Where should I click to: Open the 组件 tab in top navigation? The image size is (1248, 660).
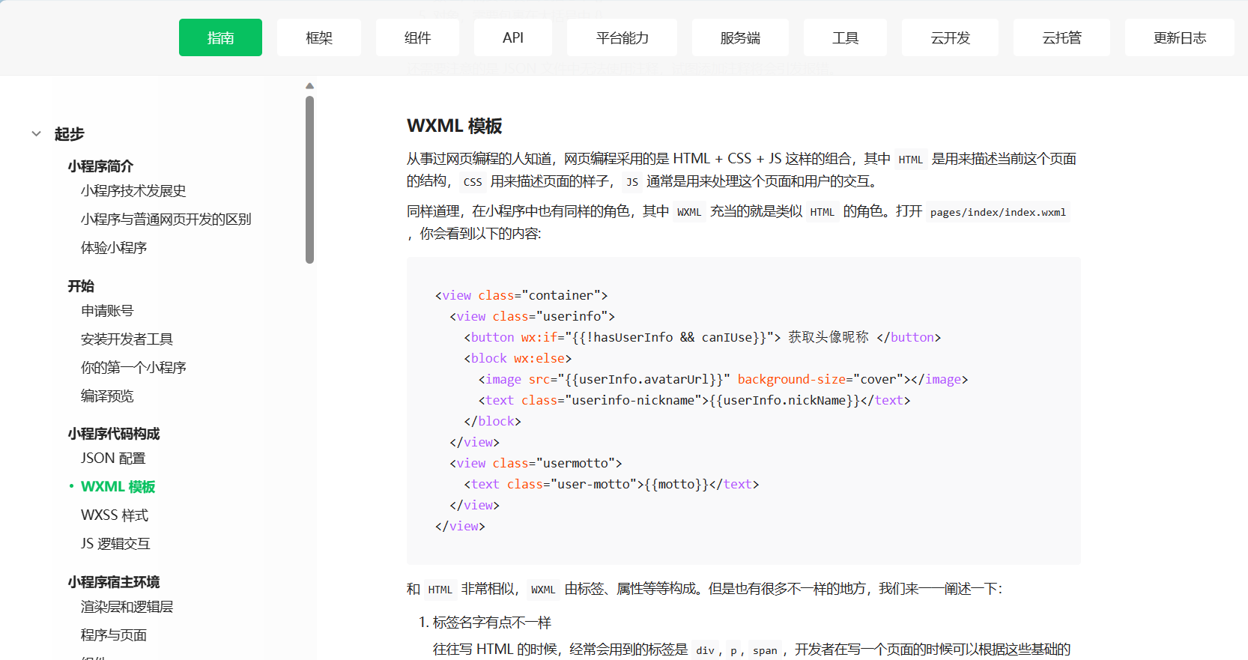click(x=417, y=37)
